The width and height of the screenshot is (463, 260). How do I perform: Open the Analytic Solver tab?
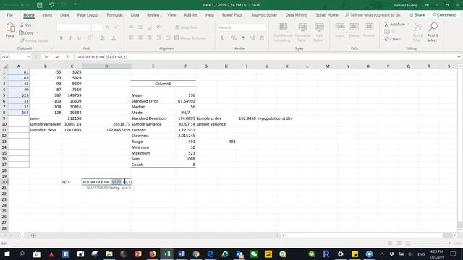point(264,14)
